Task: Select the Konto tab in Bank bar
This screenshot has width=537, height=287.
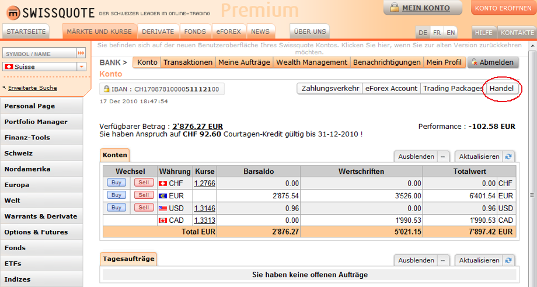Action: (147, 62)
